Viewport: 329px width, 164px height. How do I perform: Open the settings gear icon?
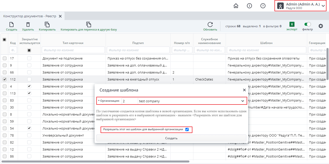[320, 26]
